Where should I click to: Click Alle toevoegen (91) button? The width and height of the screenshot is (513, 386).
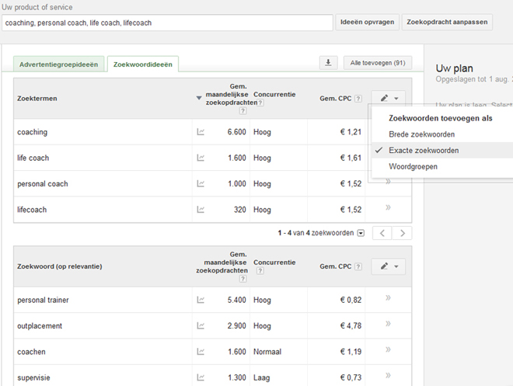[x=378, y=63]
